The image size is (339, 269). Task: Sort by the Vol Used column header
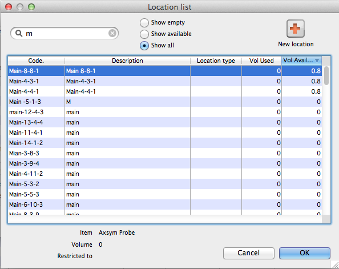coord(261,61)
